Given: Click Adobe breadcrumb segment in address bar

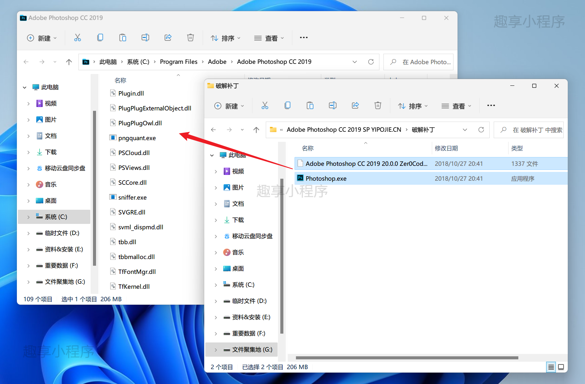Looking at the screenshot, I should click(x=217, y=62).
